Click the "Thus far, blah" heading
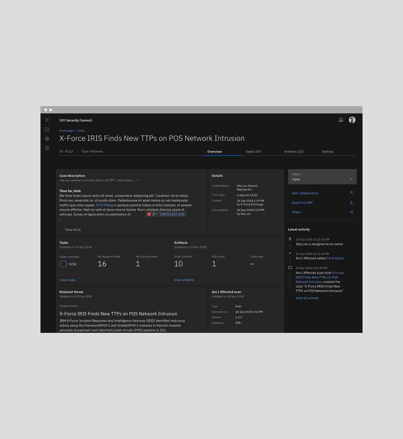 (x=70, y=191)
